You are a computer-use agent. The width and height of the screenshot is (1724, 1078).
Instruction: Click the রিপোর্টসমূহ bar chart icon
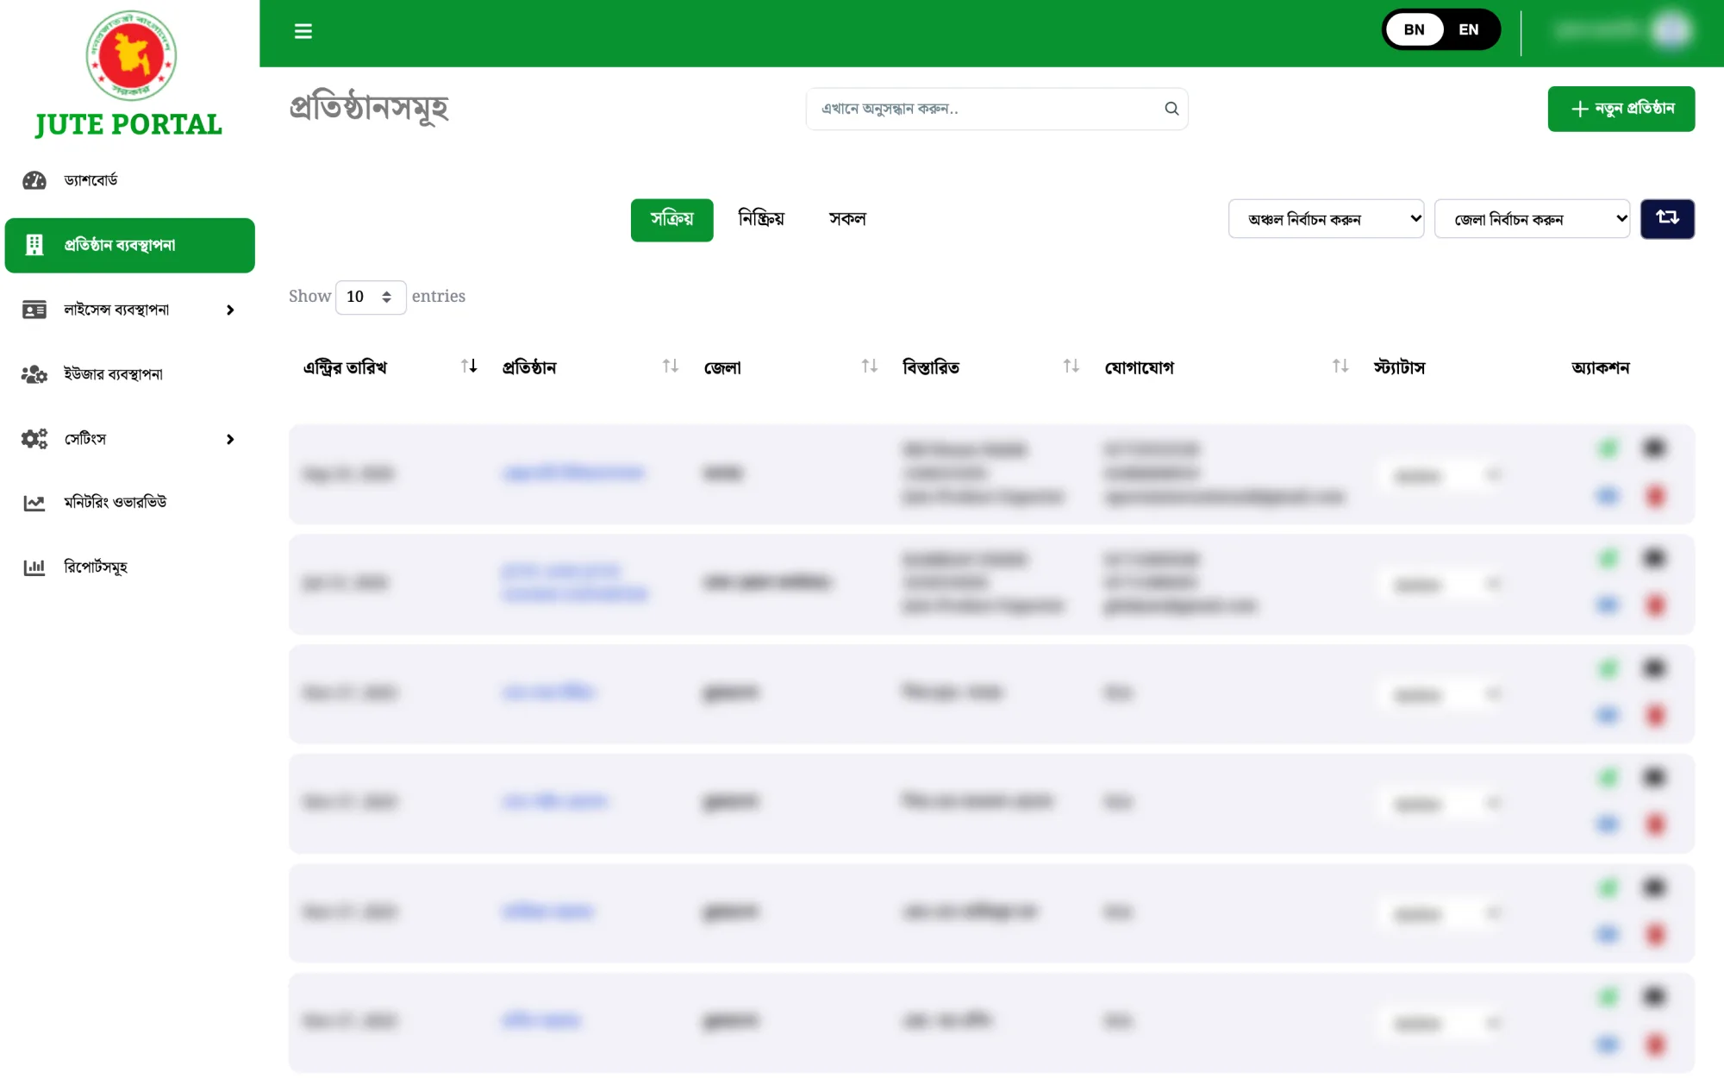point(34,567)
